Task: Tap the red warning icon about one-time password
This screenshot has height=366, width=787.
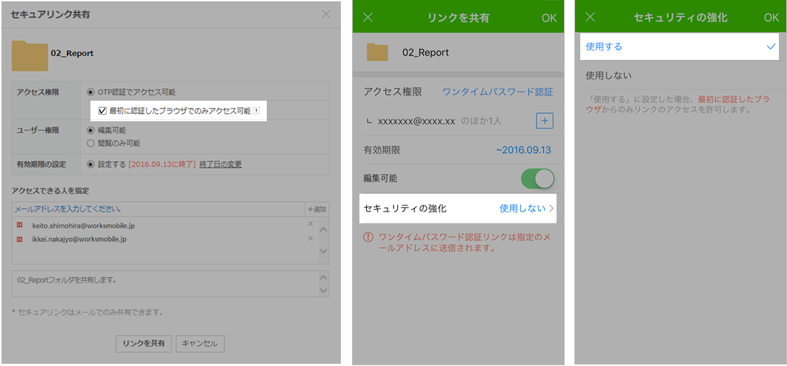Action: (368, 237)
